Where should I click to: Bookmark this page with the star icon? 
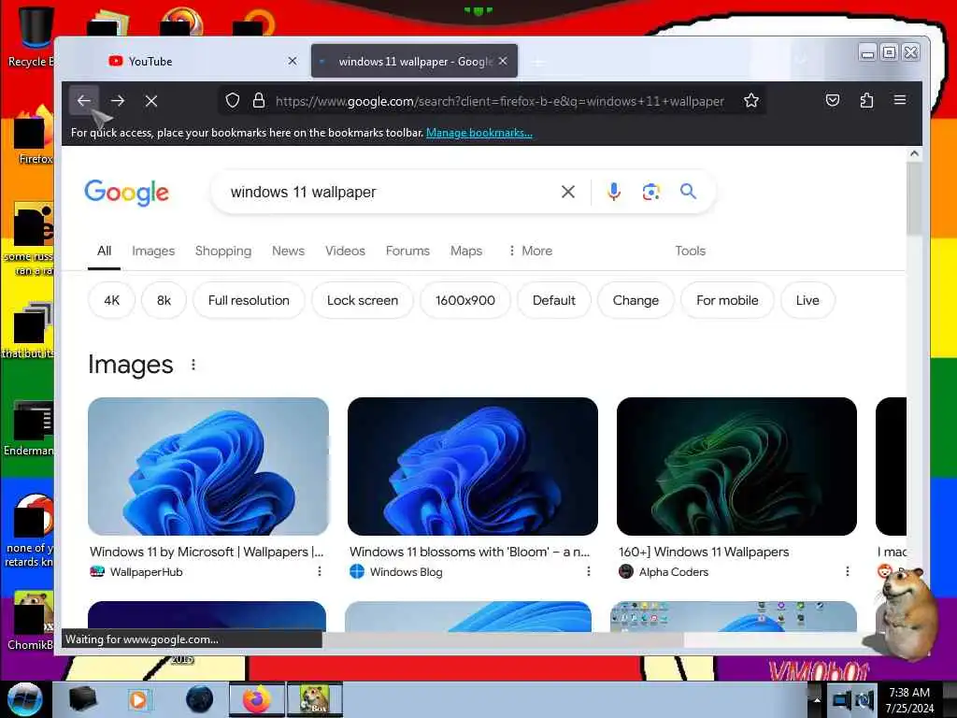751,100
